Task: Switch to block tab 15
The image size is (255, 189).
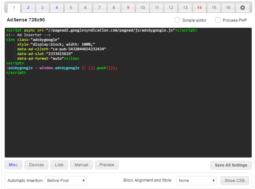Action: point(214,8)
